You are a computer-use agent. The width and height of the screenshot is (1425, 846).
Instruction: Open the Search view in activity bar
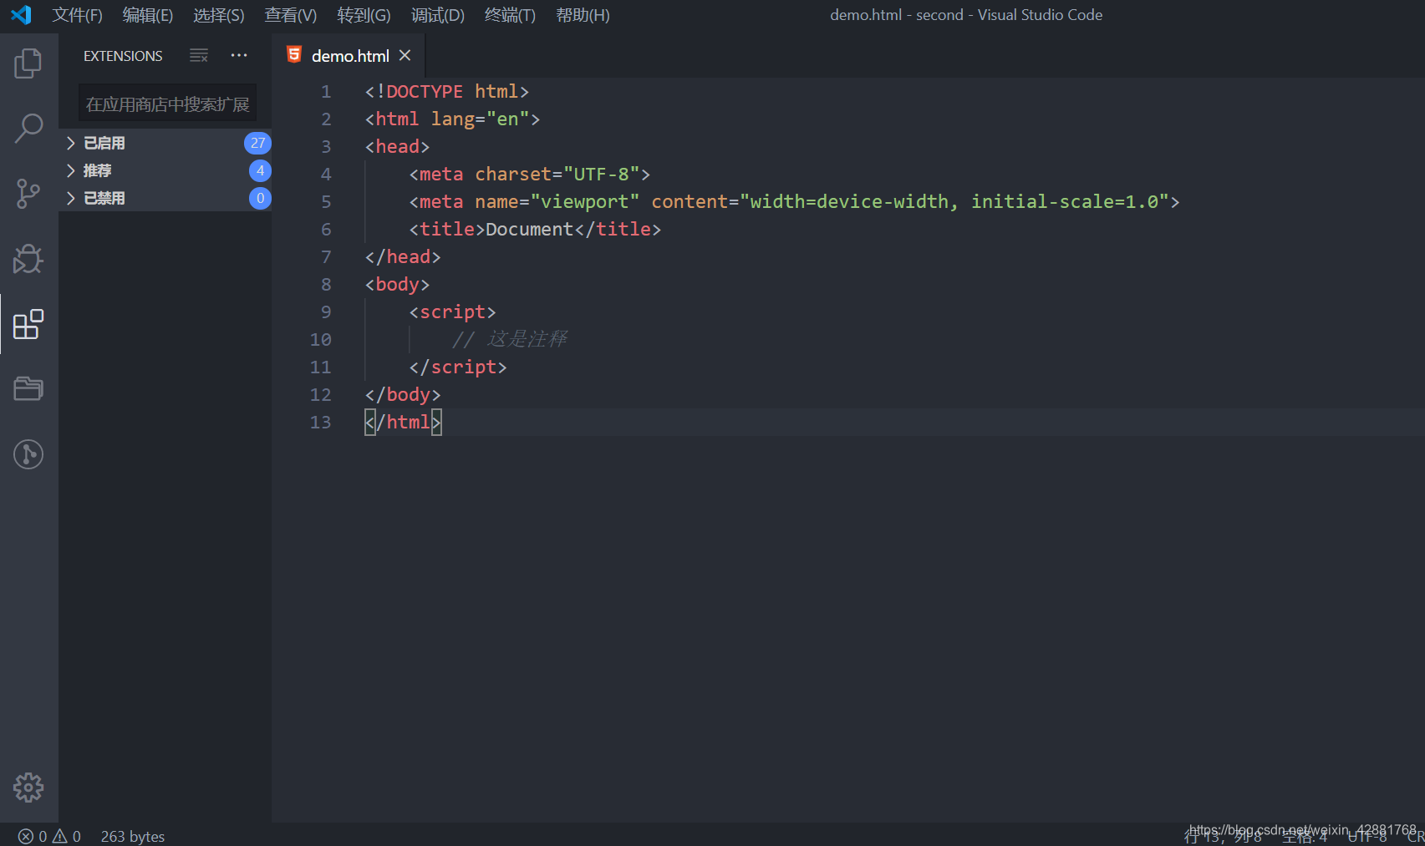coord(28,129)
